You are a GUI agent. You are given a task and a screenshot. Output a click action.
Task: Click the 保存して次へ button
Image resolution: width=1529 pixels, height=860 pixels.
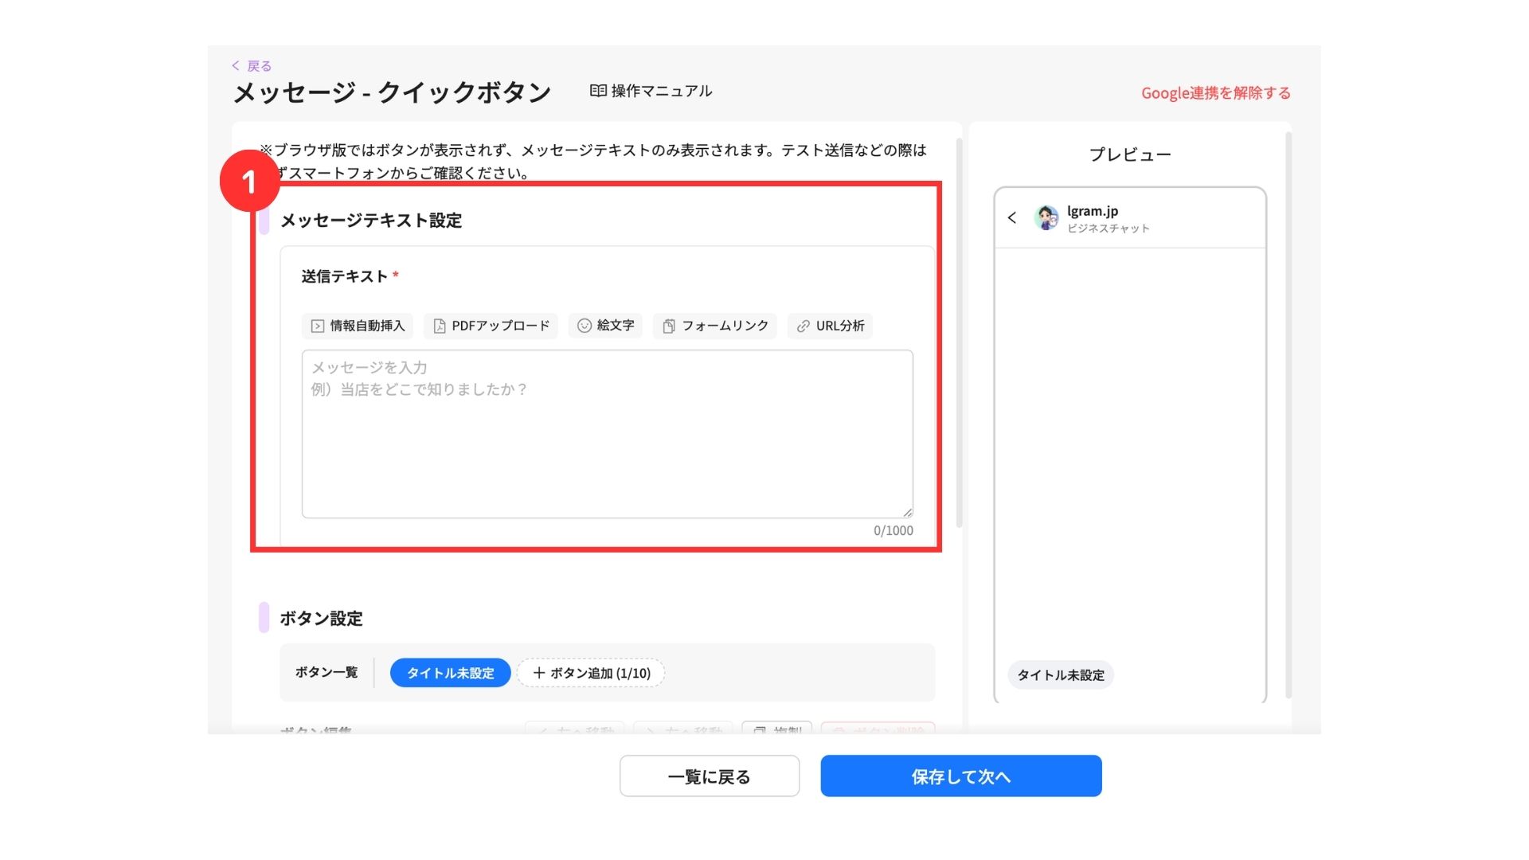(960, 776)
